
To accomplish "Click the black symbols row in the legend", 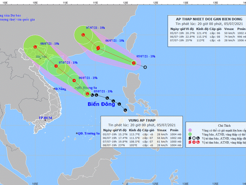I will [x=193, y=138].
